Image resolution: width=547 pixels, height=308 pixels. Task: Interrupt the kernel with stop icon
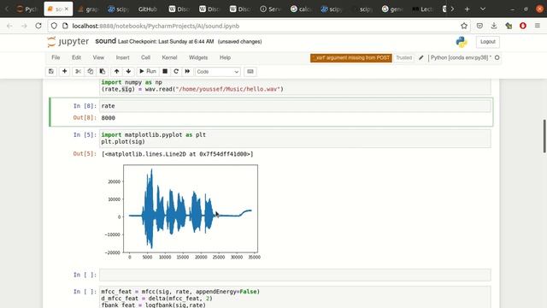coord(165,72)
